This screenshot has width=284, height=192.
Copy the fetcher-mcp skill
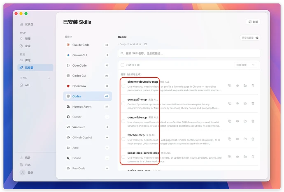pyautogui.click(x=230, y=139)
